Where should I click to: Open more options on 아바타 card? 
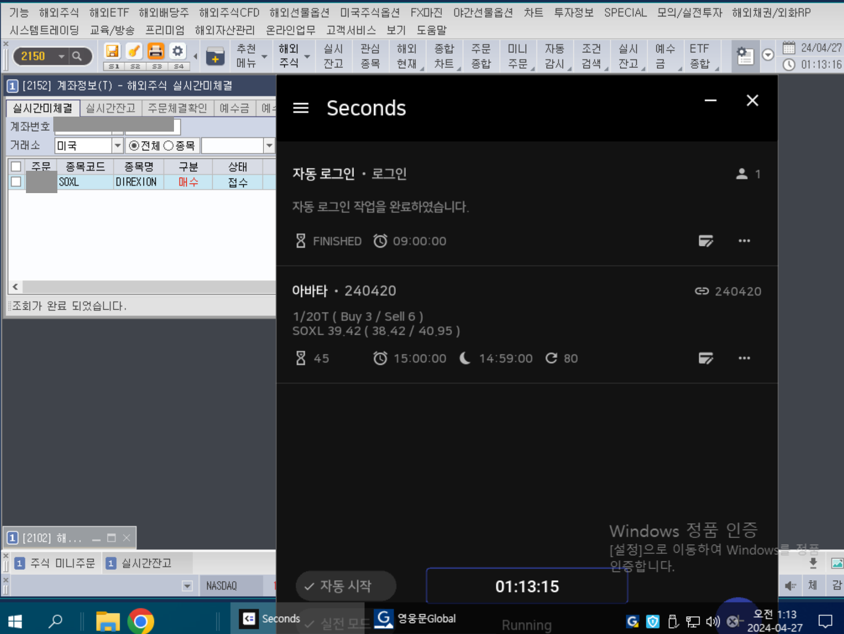point(744,358)
